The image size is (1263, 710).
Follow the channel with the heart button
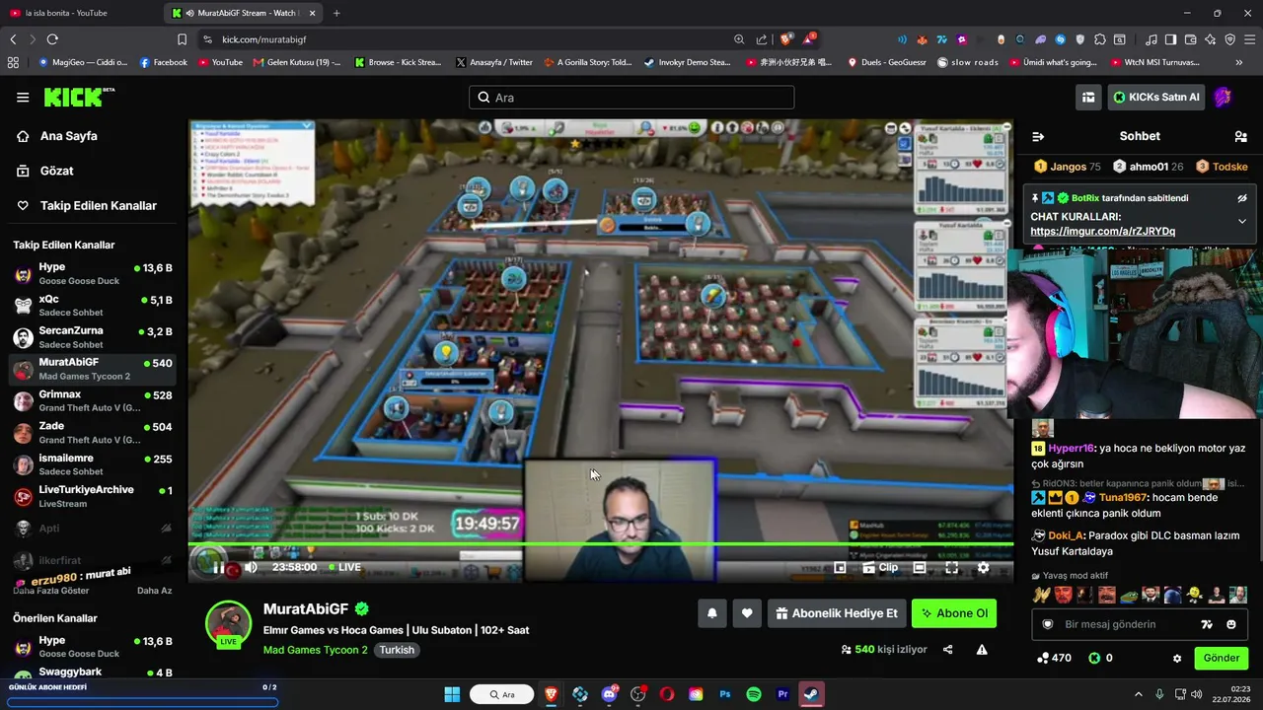point(747,613)
